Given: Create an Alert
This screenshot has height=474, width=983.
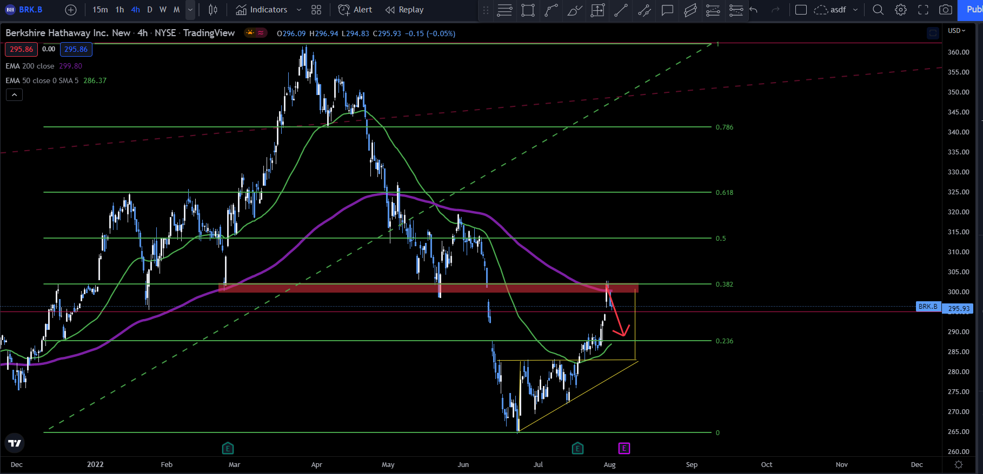Looking at the screenshot, I should click(355, 10).
